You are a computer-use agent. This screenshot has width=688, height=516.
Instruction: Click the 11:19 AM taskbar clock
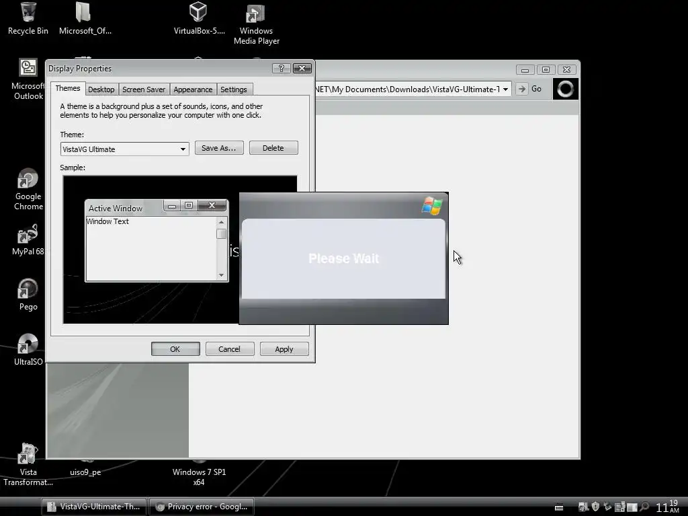point(667,507)
